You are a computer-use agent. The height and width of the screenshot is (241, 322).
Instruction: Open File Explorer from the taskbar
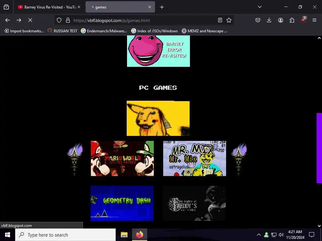click(124, 235)
